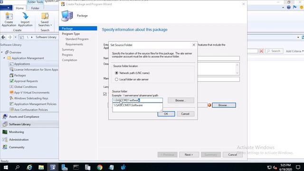Expand the Overview tree node
The image size is (304, 171).
(2, 52)
